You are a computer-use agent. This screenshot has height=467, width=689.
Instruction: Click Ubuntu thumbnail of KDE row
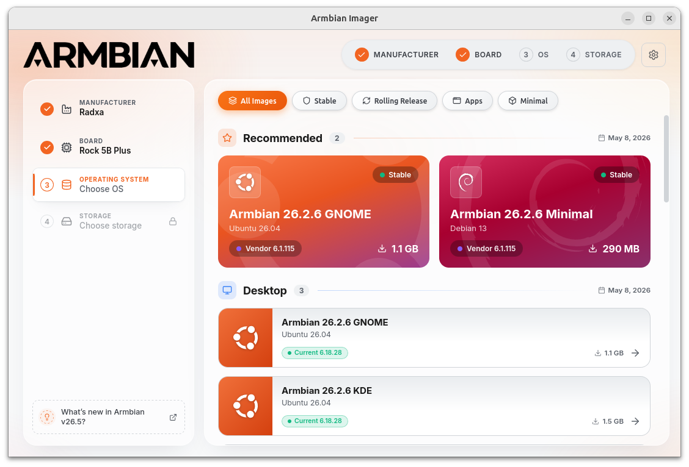[246, 406]
